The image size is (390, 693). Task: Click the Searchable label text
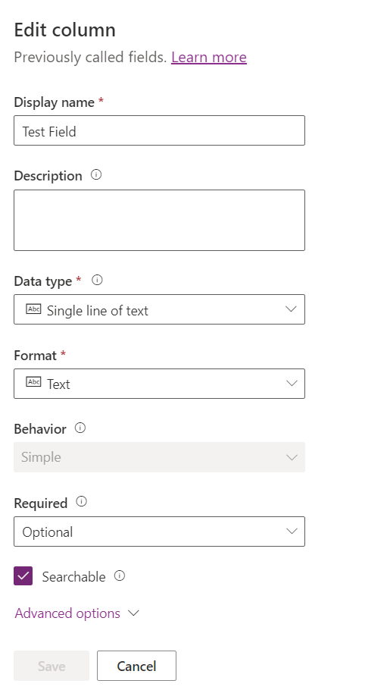[x=73, y=577]
